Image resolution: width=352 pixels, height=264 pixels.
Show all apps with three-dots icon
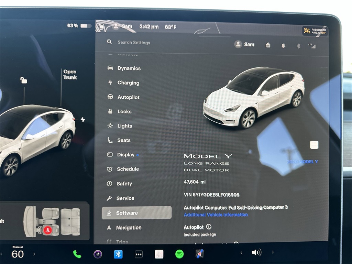pos(139,254)
